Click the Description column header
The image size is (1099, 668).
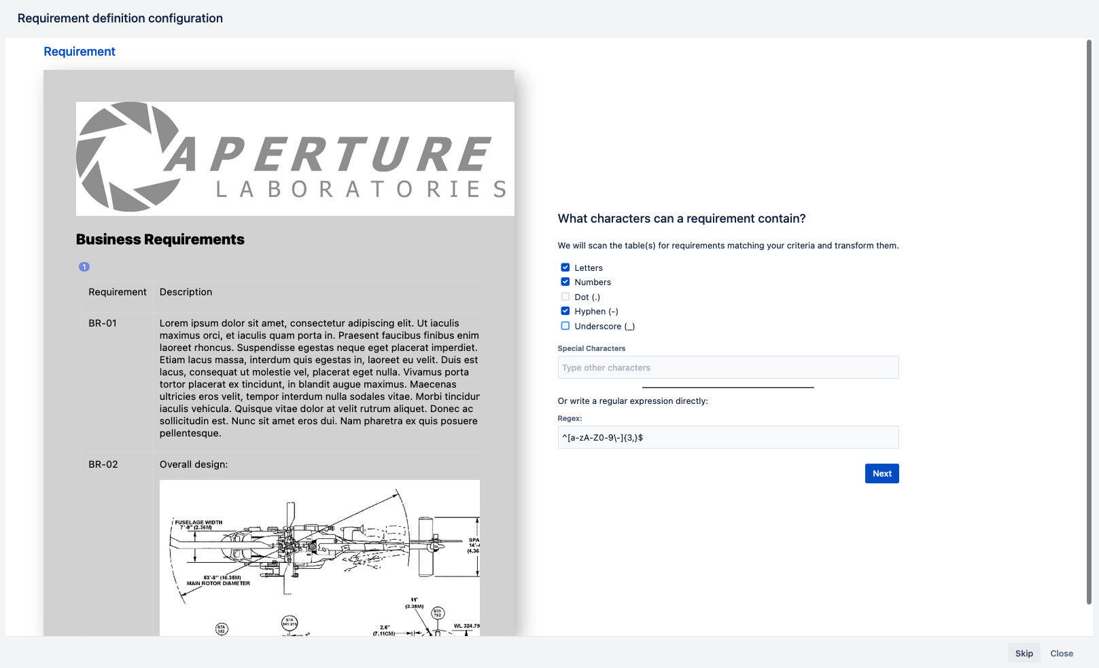pos(186,292)
